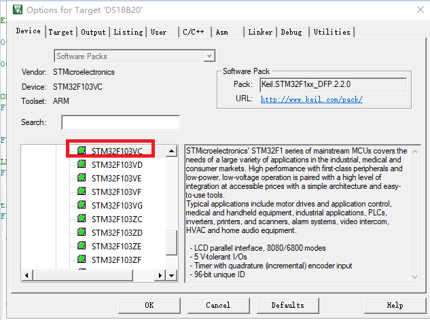The width and height of the screenshot is (430, 320).
Task: Click the device Search input field
Action: tap(121, 122)
